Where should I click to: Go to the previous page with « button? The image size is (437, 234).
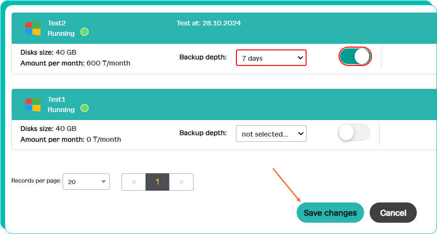click(x=134, y=182)
